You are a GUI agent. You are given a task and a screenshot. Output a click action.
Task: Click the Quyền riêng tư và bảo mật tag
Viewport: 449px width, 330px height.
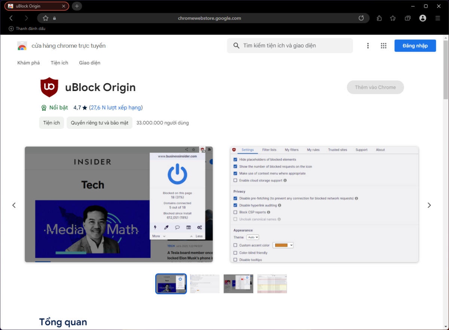pyautogui.click(x=100, y=123)
